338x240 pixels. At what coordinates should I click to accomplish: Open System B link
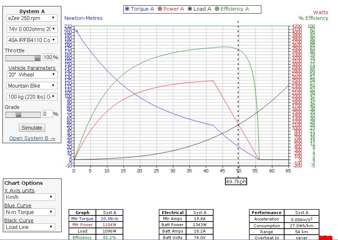pos(32,138)
